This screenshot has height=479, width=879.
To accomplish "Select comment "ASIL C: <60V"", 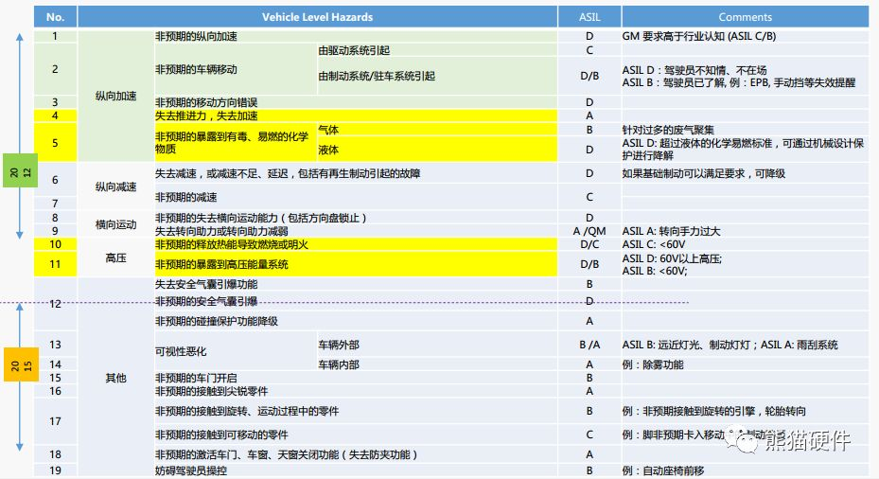I will pyautogui.click(x=654, y=244).
